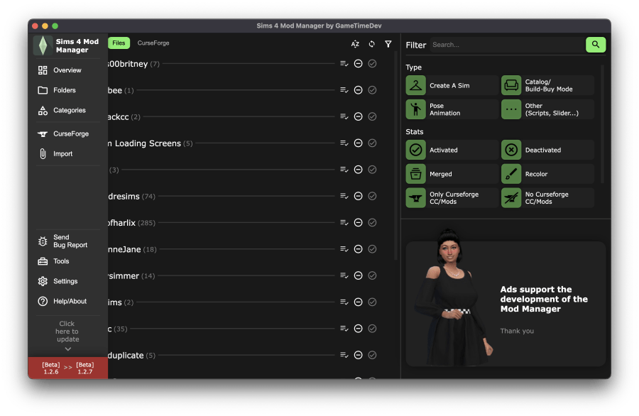Filter by Recolor stat
Image resolution: width=639 pixels, height=416 pixels.
click(x=547, y=174)
